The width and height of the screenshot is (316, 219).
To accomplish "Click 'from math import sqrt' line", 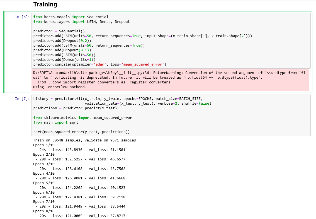I will coord(56,122).
